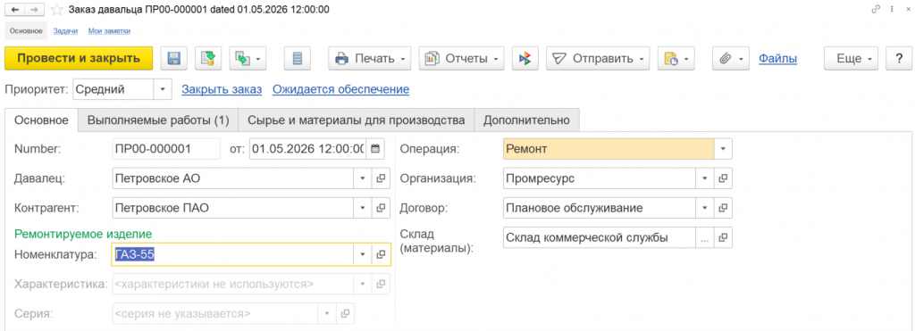Click the Ожидается обеспечение link
Viewport: 915px width, 331px height.
pyautogui.click(x=340, y=89)
